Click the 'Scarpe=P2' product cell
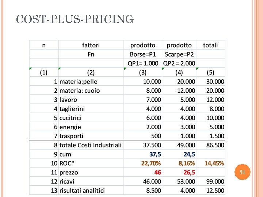Viewport: 263px width, 197px height. click(179, 54)
